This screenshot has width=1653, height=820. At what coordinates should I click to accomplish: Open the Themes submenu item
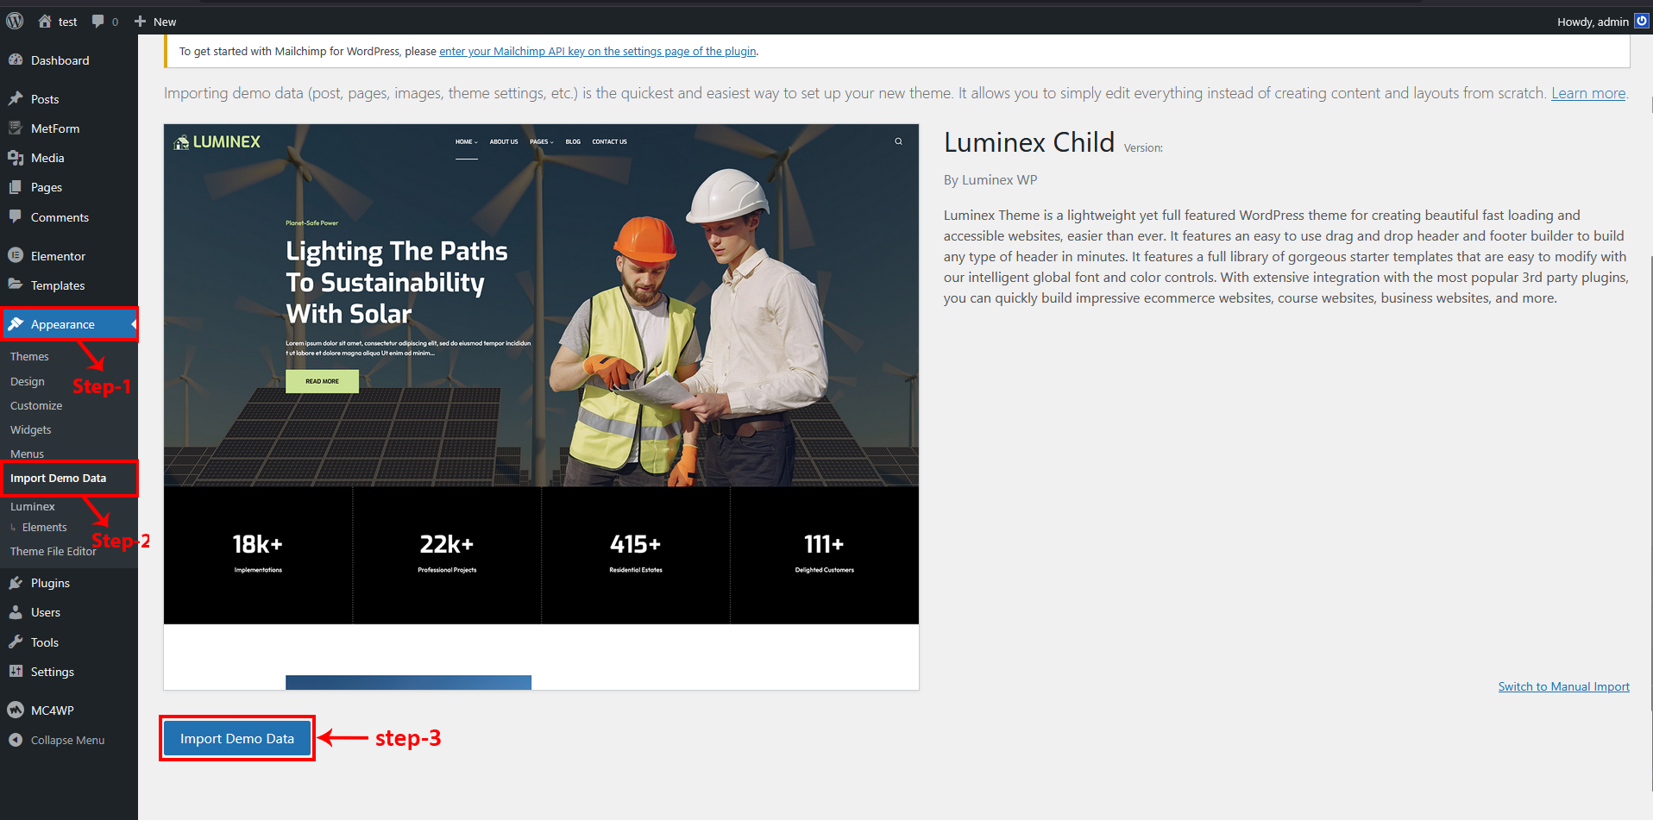coord(29,356)
